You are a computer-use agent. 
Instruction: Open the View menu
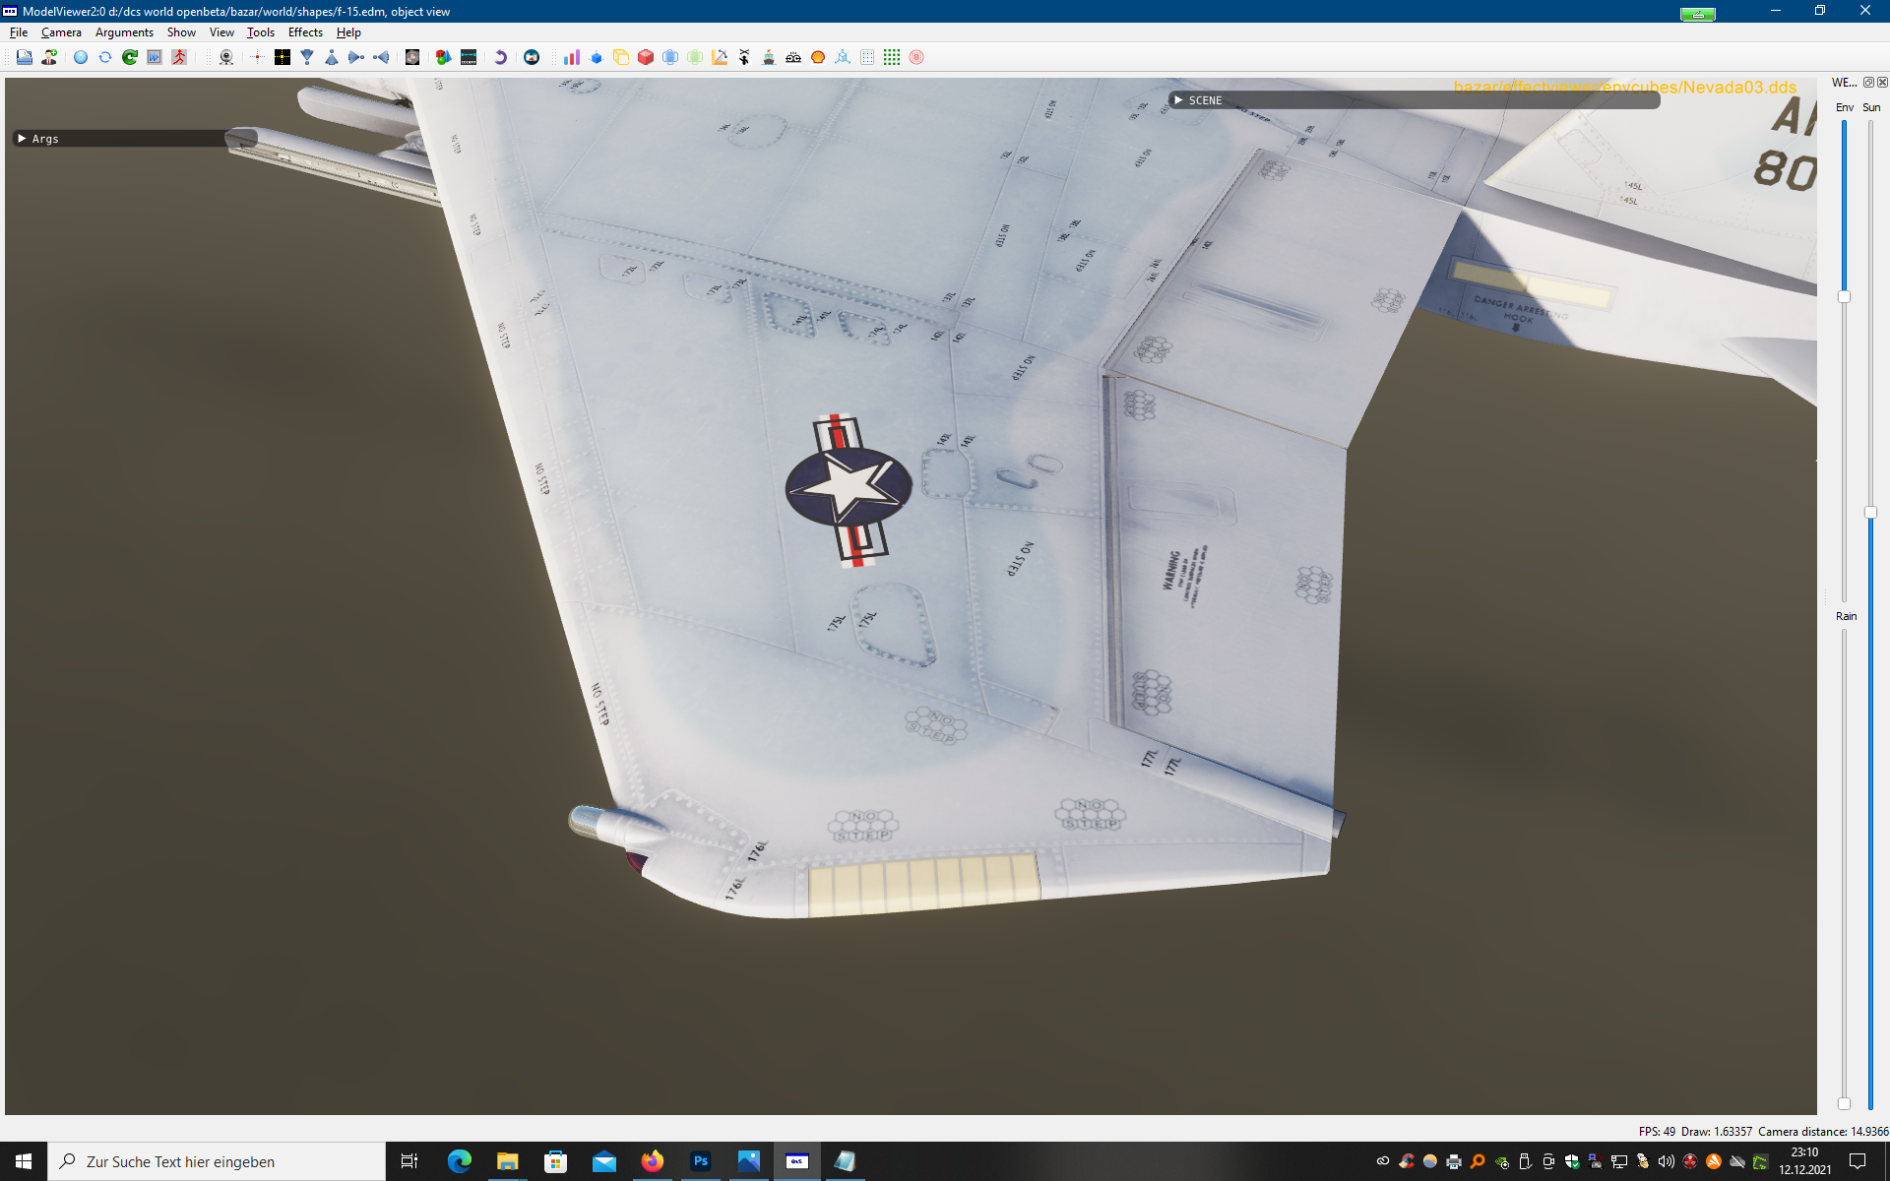tap(221, 32)
